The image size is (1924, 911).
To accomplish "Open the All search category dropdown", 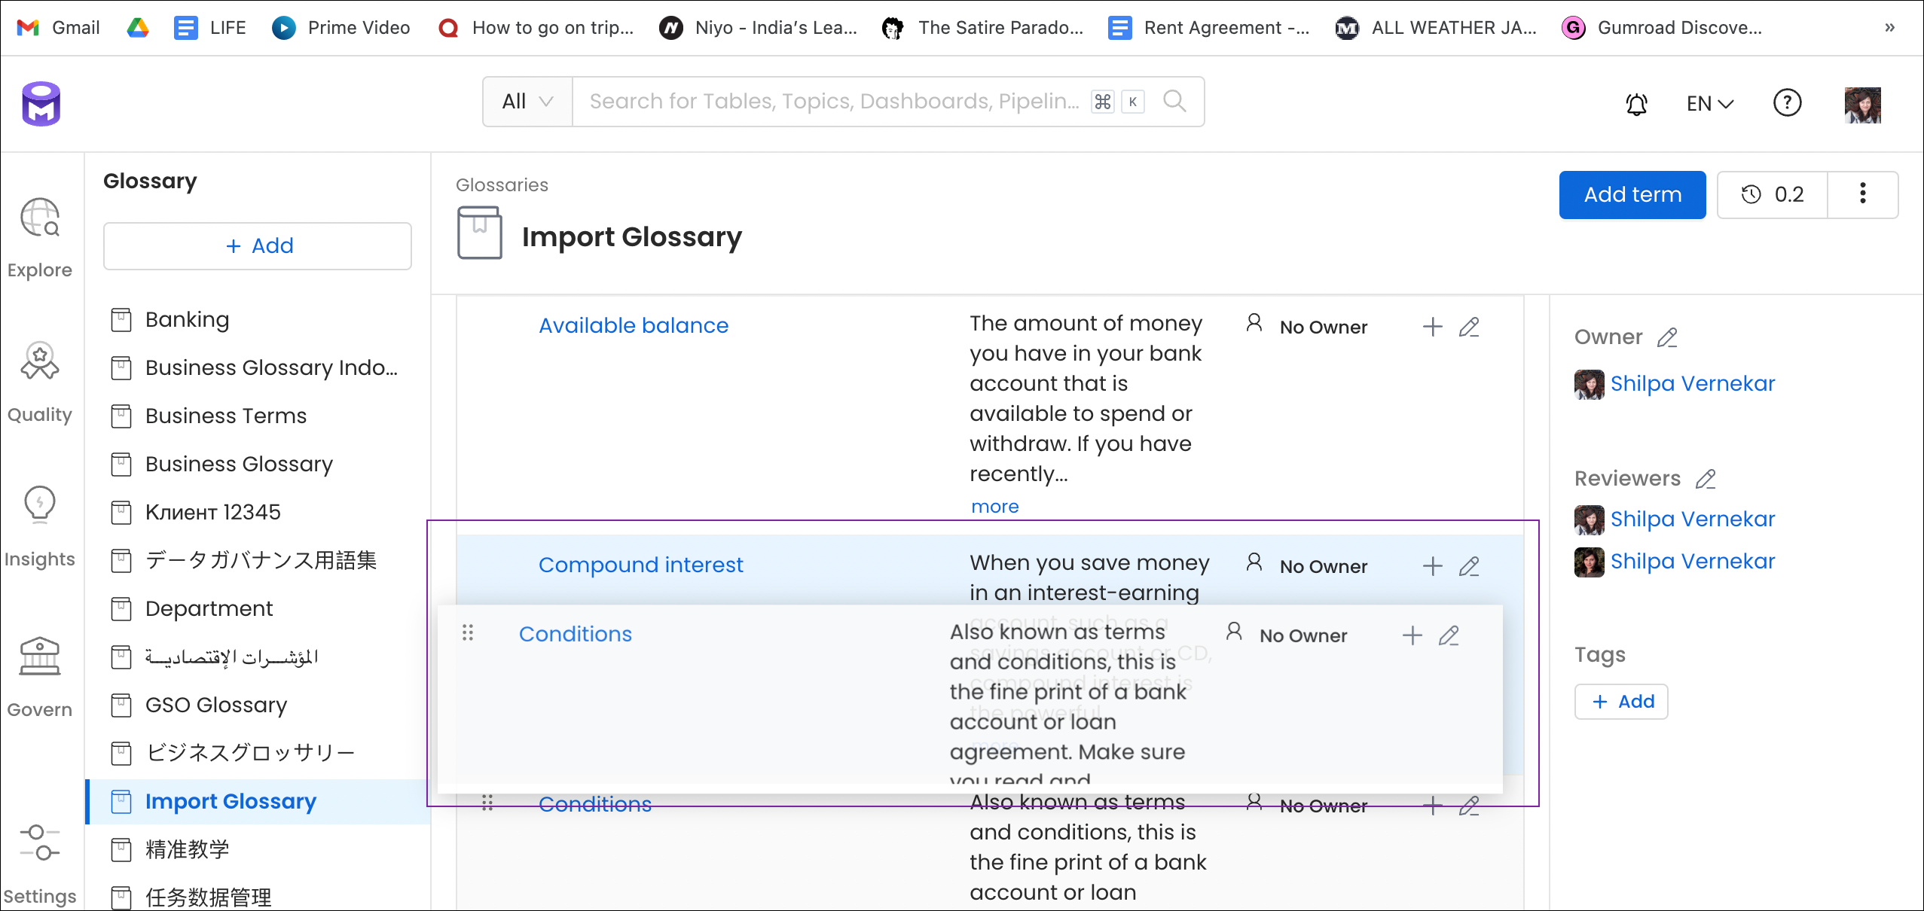I will coord(527,102).
